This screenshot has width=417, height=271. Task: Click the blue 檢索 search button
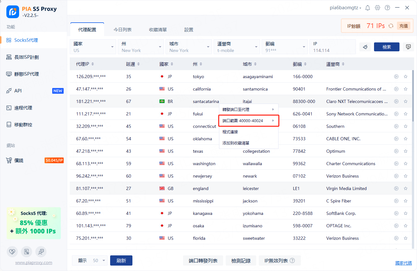coord(386,47)
